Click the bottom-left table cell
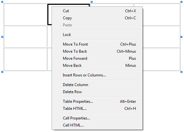The image size is (184, 132). pyautogui.click(x=25, y=59)
